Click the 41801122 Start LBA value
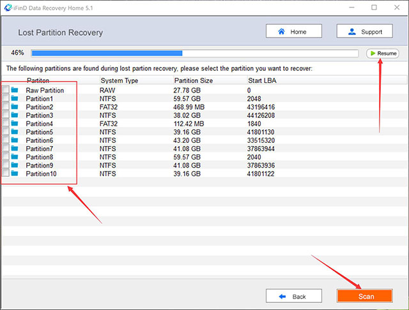 pyautogui.click(x=261, y=173)
